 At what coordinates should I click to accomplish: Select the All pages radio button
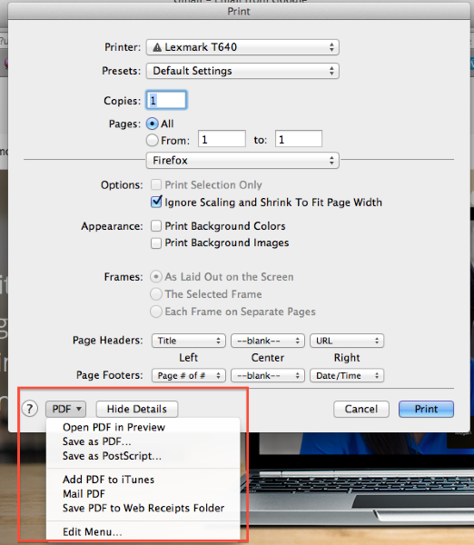click(x=153, y=124)
